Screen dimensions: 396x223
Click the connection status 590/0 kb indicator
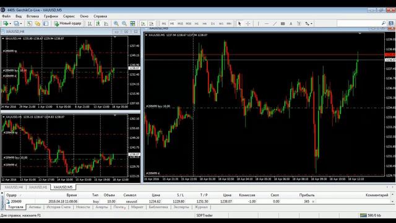[371, 216]
